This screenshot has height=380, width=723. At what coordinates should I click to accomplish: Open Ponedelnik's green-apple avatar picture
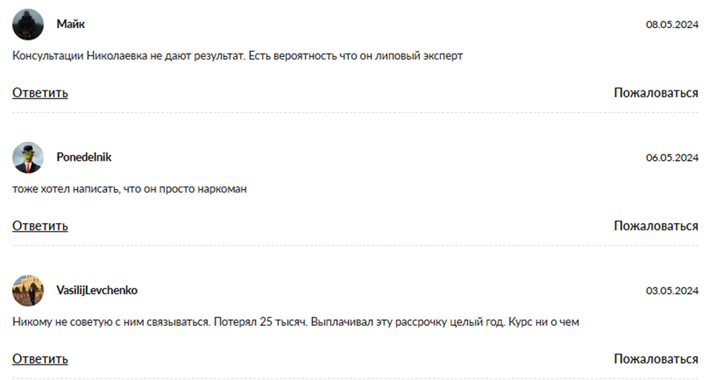pyautogui.click(x=28, y=158)
